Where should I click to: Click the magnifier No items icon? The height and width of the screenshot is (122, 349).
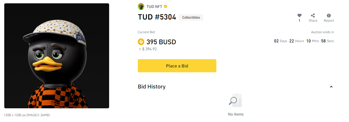236,100
